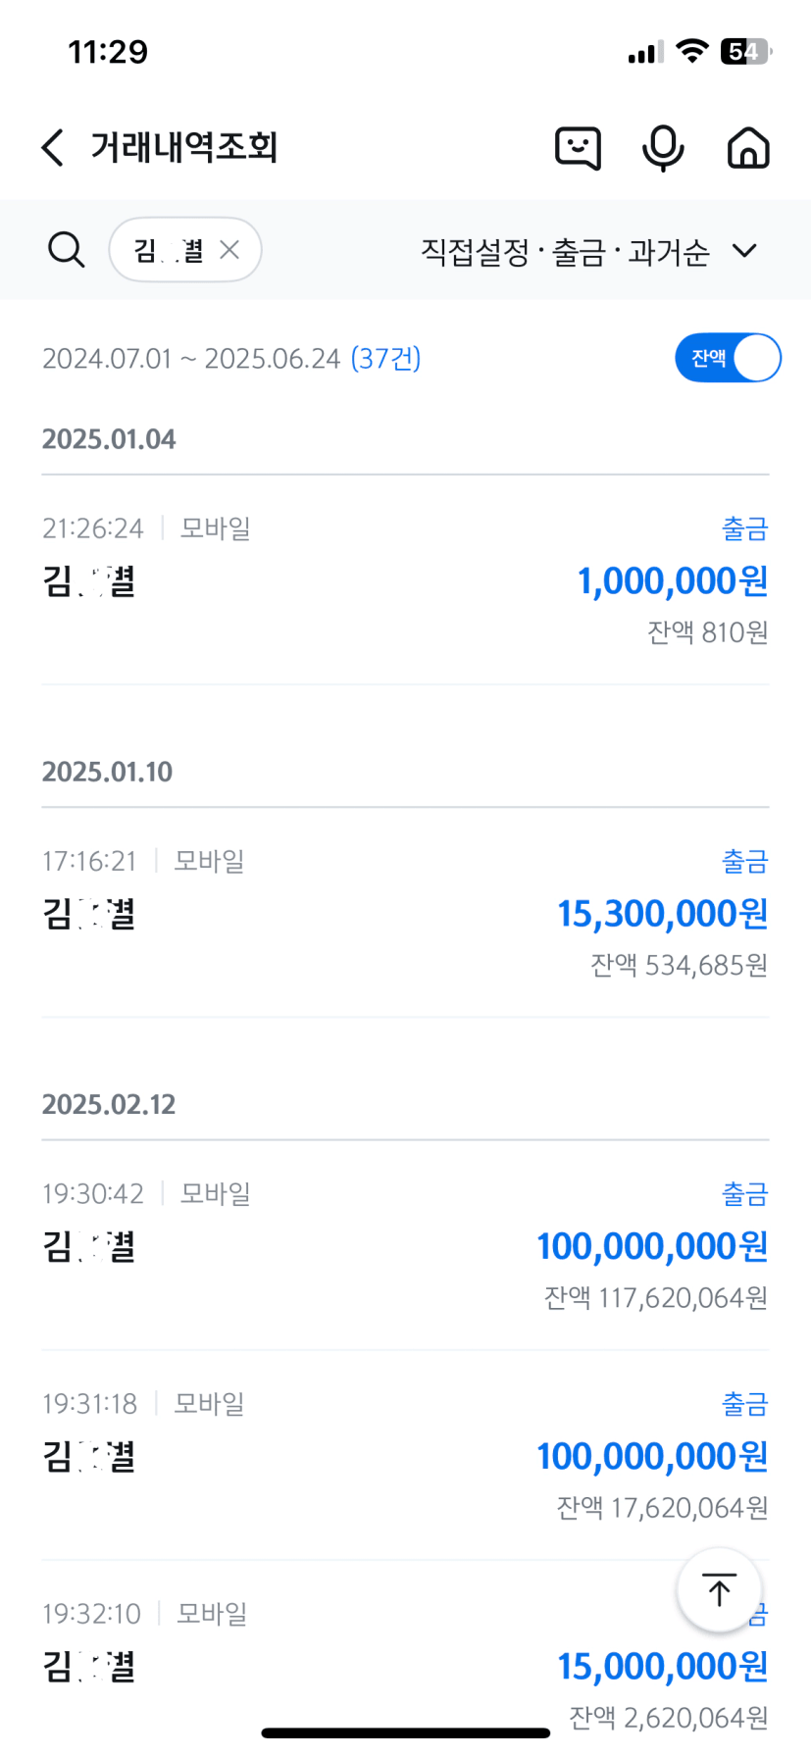Go to home via house icon
This screenshot has height=1755, width=811.
748,148
